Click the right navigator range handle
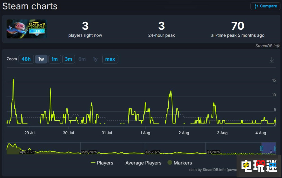282x178 pixels. (275, 148)
